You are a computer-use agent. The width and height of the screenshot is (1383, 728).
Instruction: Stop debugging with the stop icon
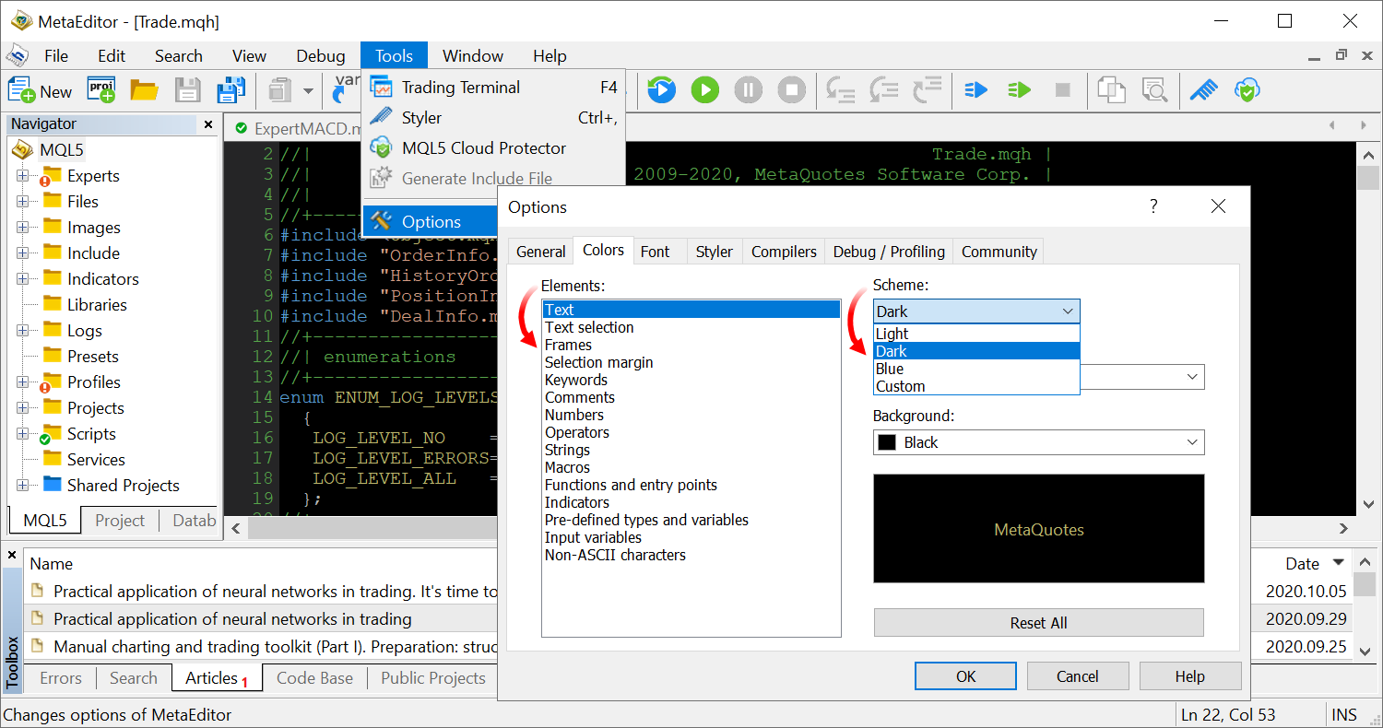tap(792, 90)
